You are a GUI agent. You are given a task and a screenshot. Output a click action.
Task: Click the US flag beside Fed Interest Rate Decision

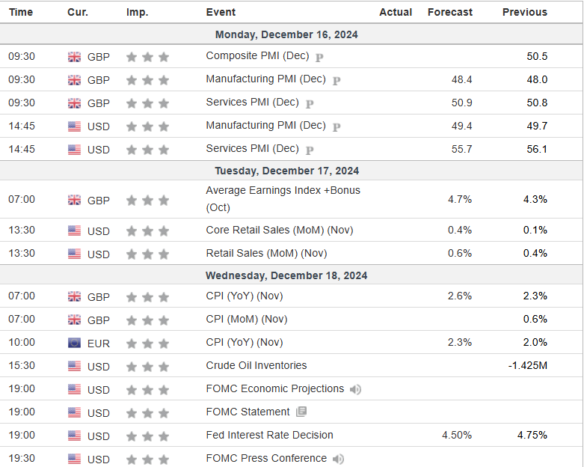tap(75, 436)
